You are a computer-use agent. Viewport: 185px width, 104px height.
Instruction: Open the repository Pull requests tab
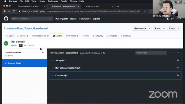(x=40, y=36)
